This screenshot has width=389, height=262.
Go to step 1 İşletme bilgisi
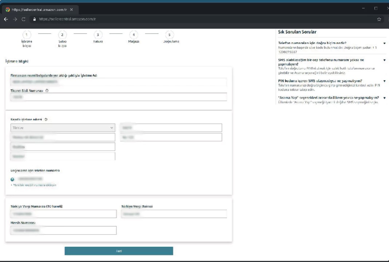point(27,39)
